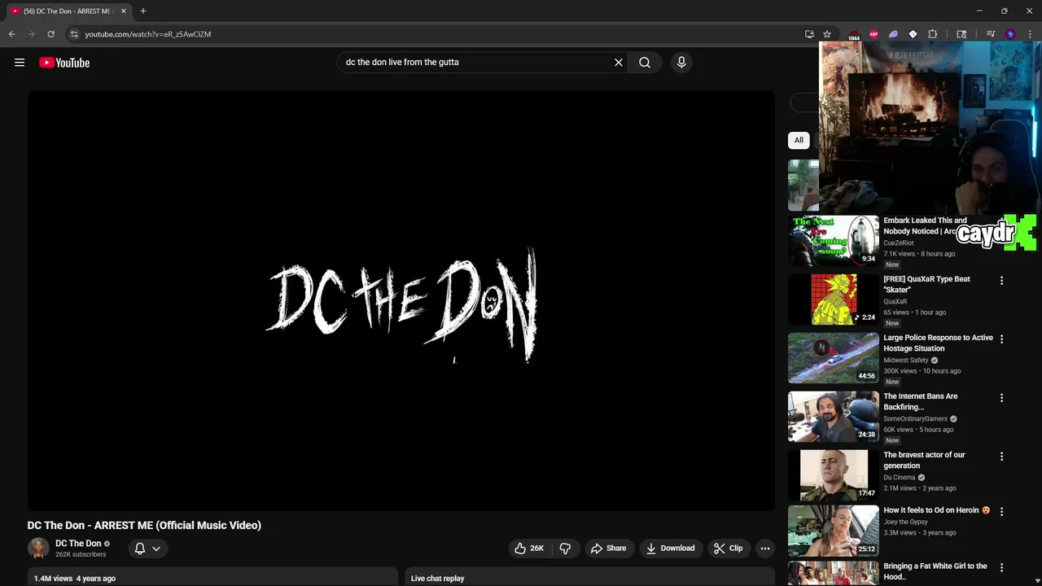Open Chrome profile avatar
Viewport: 1042px width, 586px height.
pos(1010,34)
